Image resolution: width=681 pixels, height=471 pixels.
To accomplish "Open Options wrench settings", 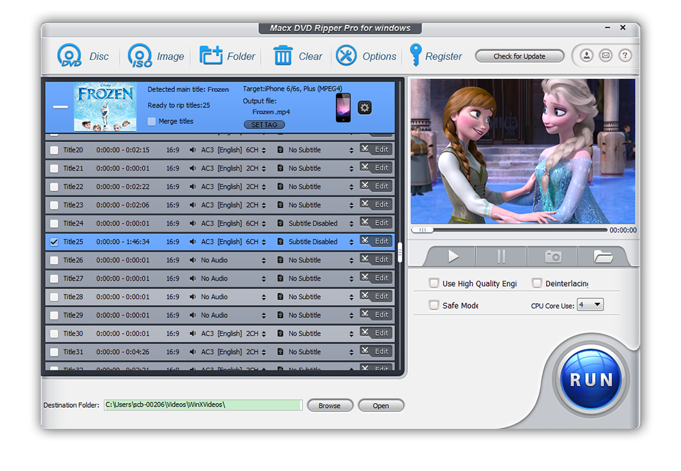I will click(x=366, y=56).
